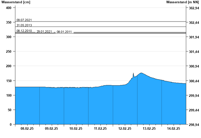Click the 300,94 value on right axis
The image size is (201, 138).
[194, 66]
